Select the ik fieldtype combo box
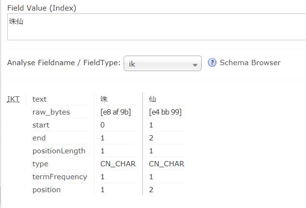 163,63
